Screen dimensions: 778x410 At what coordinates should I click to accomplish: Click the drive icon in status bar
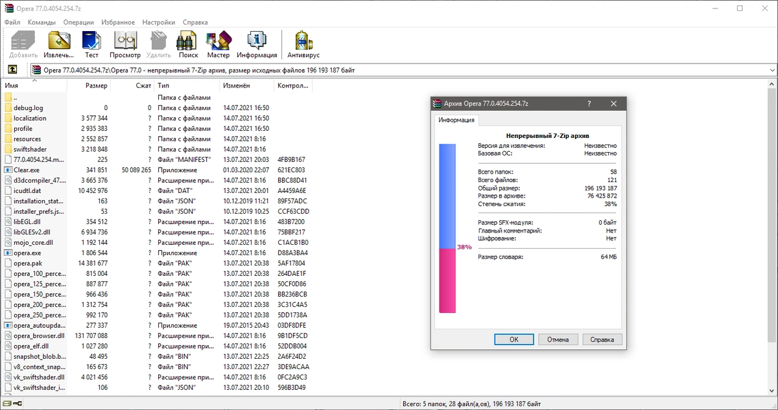6,404
